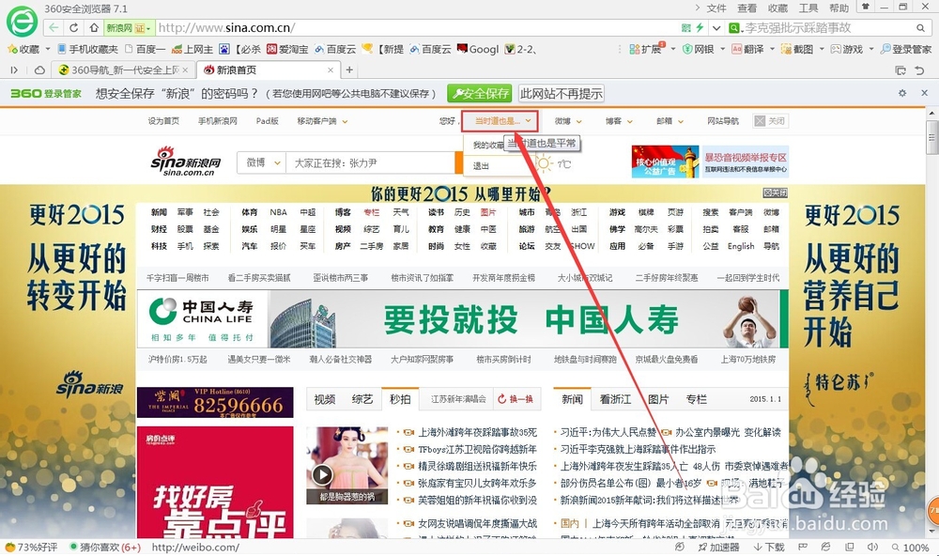939x556 pixels.
Task: Play the video thumbnail with play button
Action: pyautogui.click(x=322, y=475)
